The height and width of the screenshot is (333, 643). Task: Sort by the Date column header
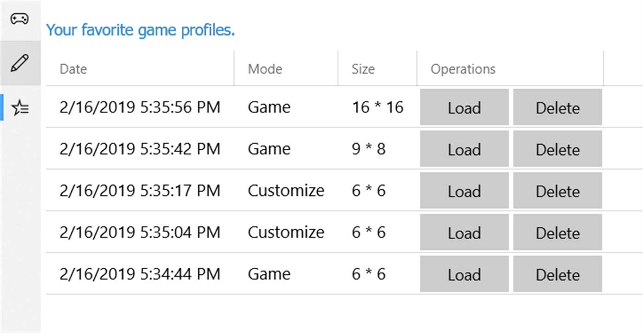pos(74,69)
